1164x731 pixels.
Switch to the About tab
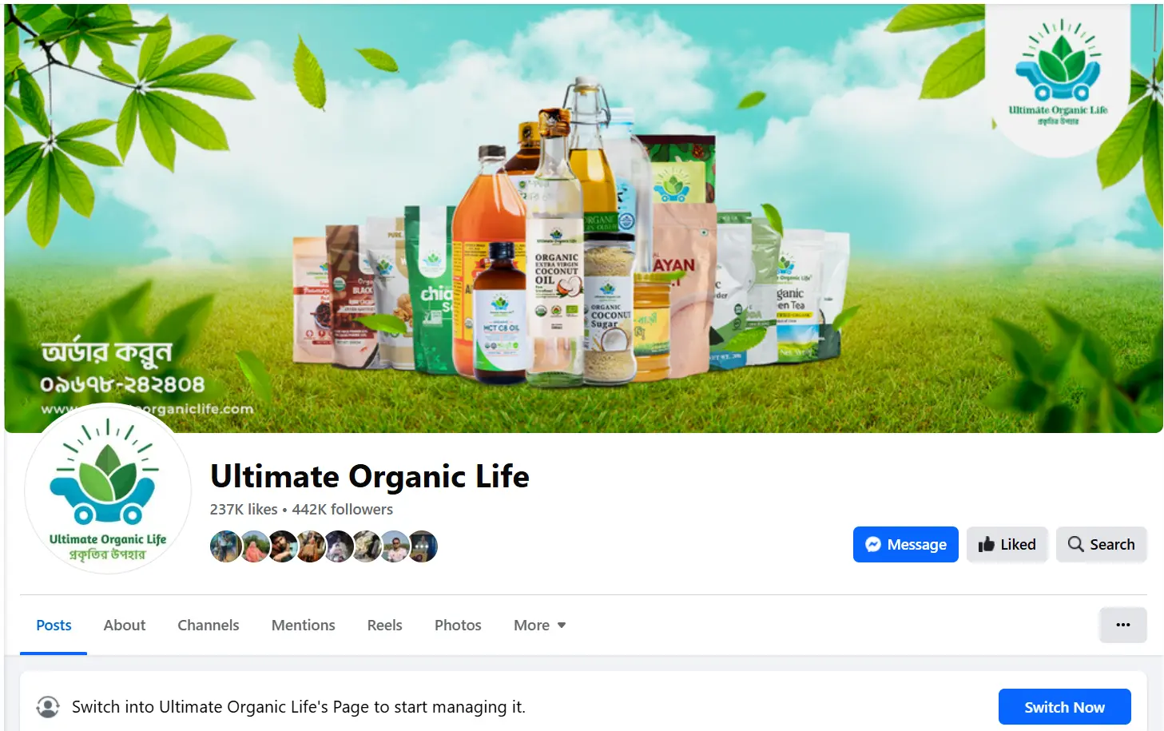[x=125, y=625]
